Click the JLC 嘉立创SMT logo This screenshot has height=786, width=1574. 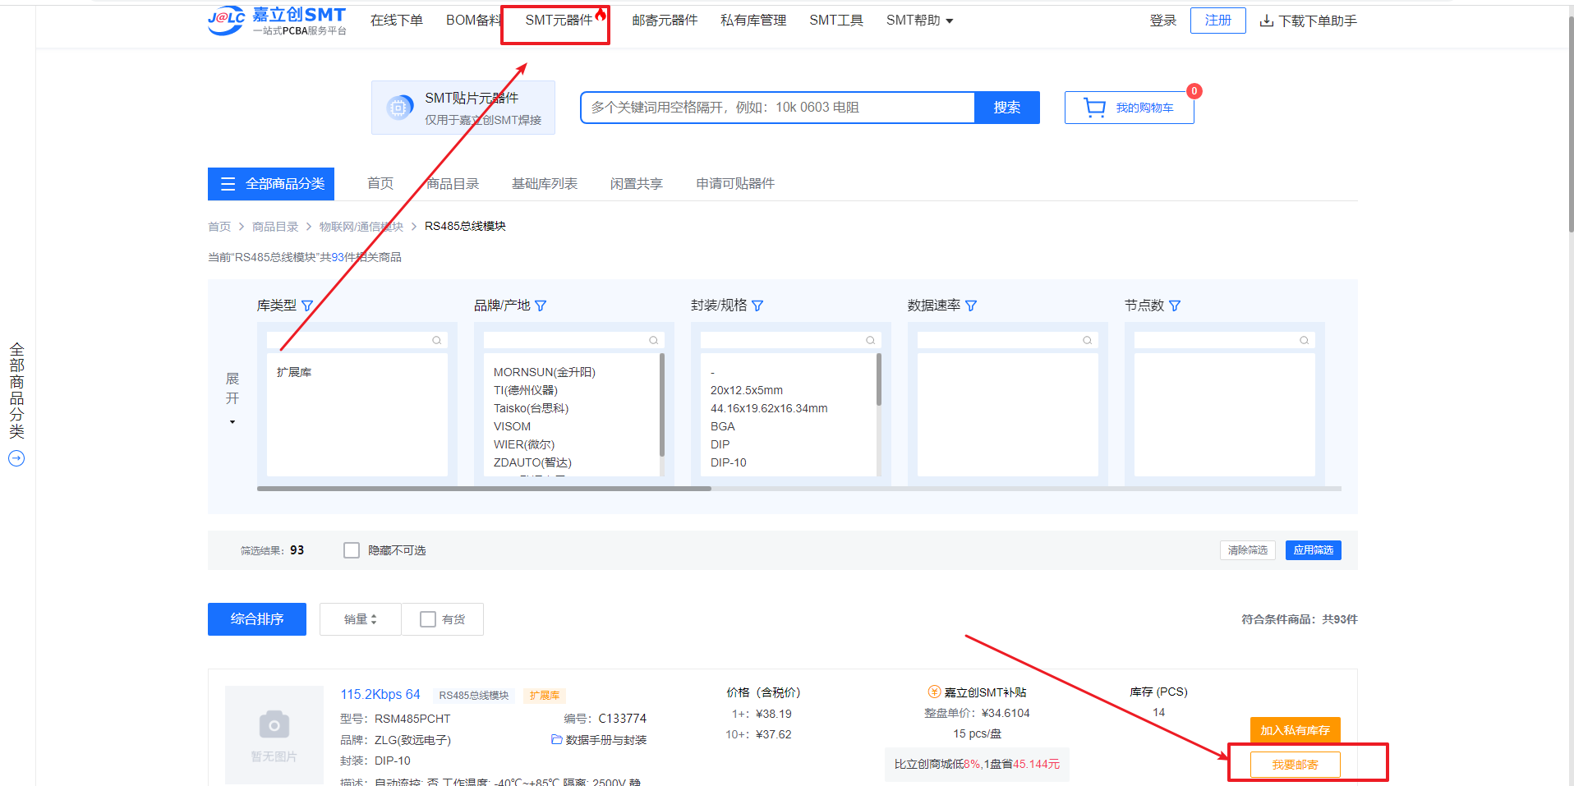pos(277,21)
